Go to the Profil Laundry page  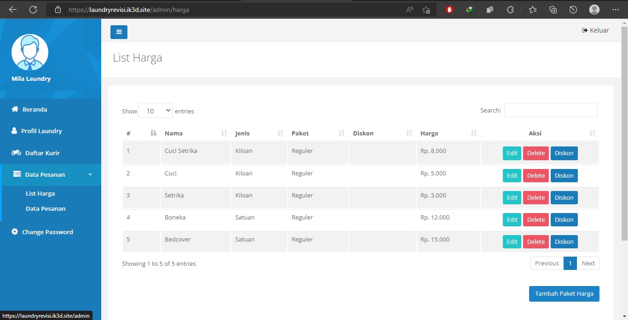41,131
